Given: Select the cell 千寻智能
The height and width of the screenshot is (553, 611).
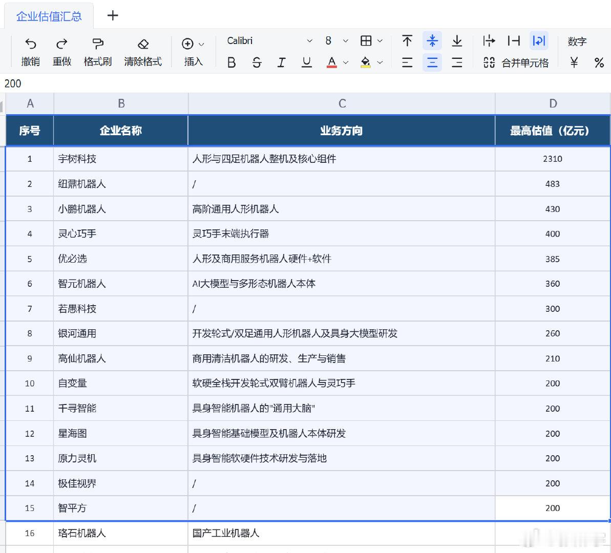Looking at the screenshot, I should [x=121, y=409].
